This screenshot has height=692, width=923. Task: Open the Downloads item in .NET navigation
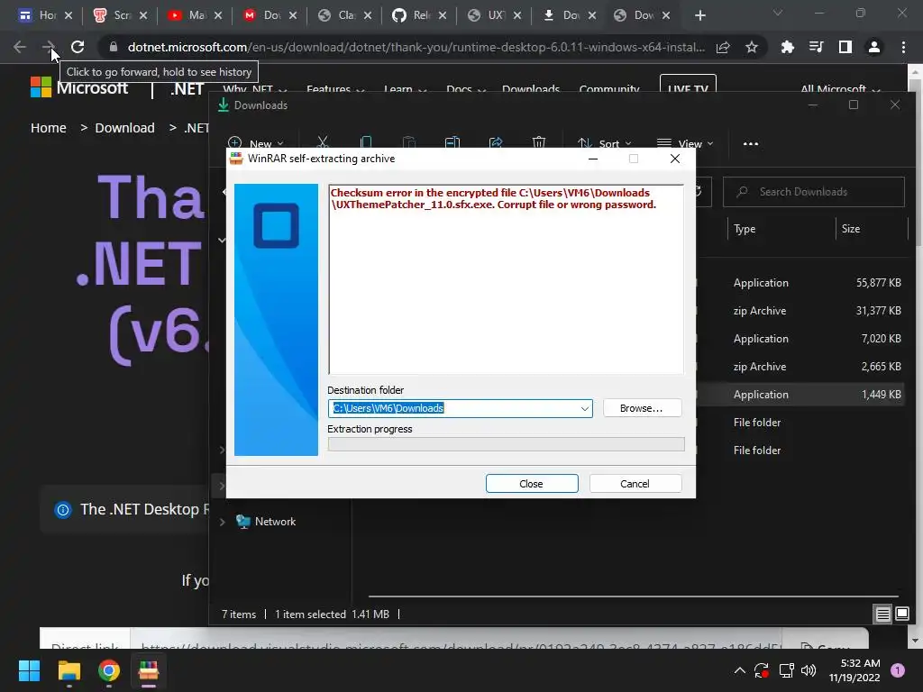point(530,89)
